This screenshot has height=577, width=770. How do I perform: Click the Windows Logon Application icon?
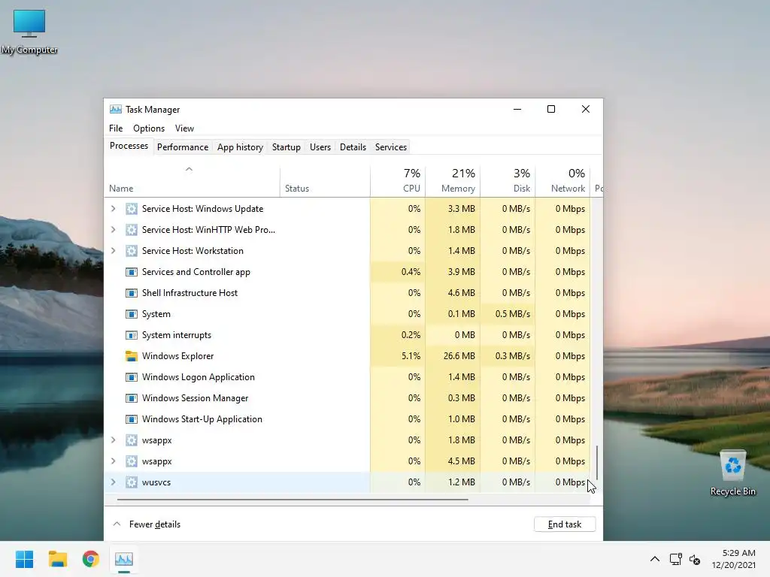[x=131, y=377]
